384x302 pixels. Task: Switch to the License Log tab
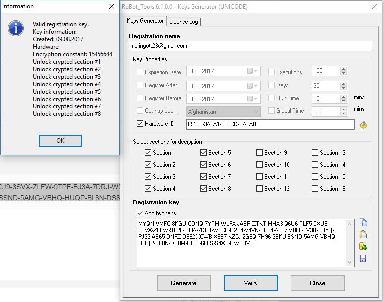[184, 22]
